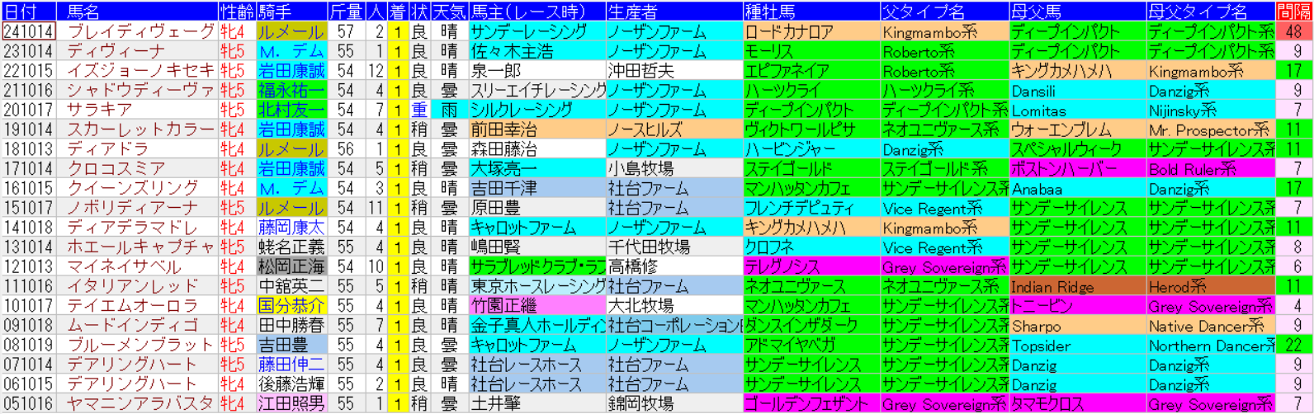Select horse name クイーンズリング
Image resolution: width=1314 pixels, height=414 pixels.
pos(137,189)
